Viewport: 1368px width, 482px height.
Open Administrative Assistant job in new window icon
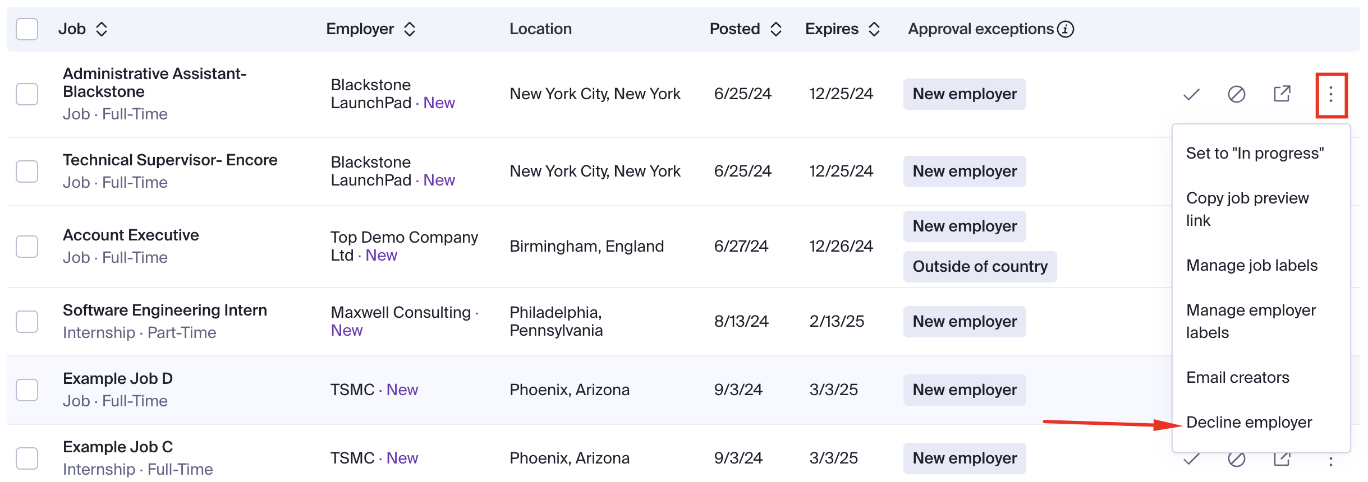[1282, 94]
